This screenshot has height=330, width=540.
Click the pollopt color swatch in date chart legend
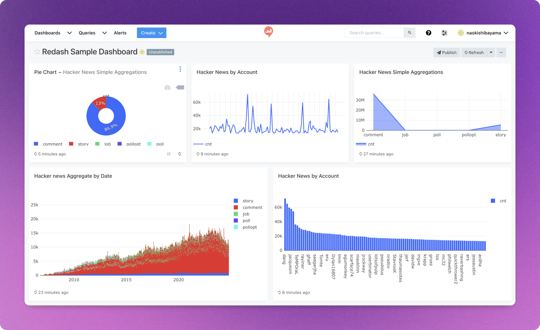pyautogui.click(x=236, y=227)
